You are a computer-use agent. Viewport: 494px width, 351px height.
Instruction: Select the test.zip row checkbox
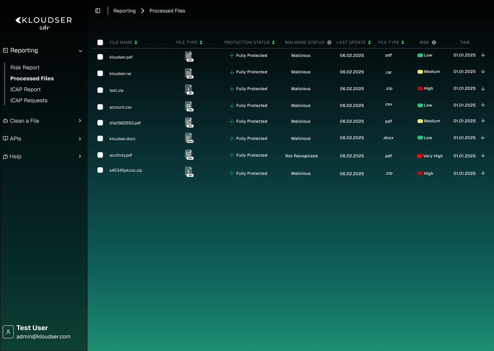click(x=100, y=90)
